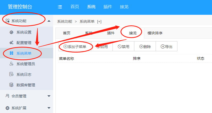Click the 系统设置 gear icon
Viewport: 212px width, 113px height.
[11, 32]
